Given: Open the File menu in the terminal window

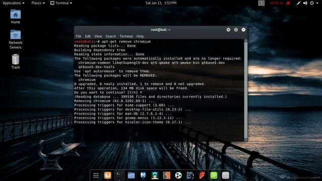Looking at the screenshot, I should tap(78, 36).
